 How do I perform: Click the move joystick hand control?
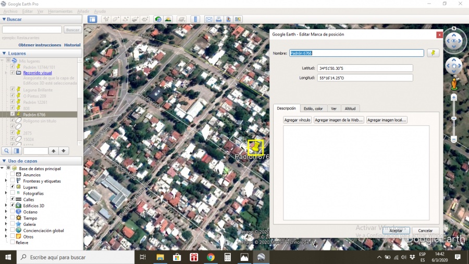pos(454,66)
